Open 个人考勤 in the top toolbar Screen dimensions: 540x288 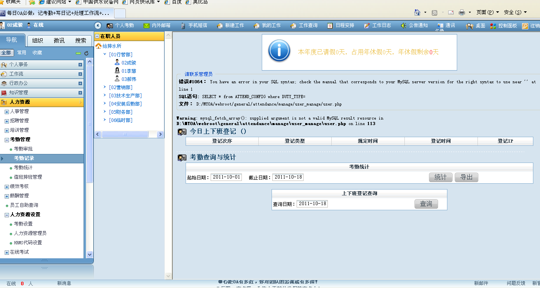tap(120, 25)
